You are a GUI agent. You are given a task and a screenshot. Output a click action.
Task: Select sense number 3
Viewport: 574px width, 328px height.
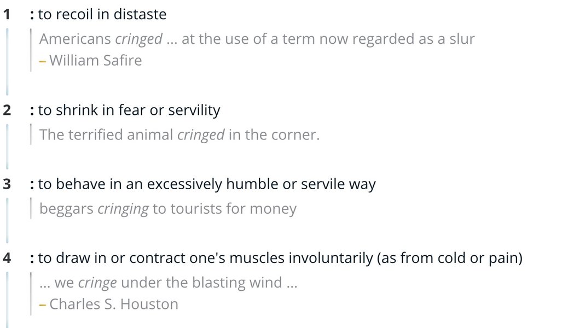[x=7, y=184]
